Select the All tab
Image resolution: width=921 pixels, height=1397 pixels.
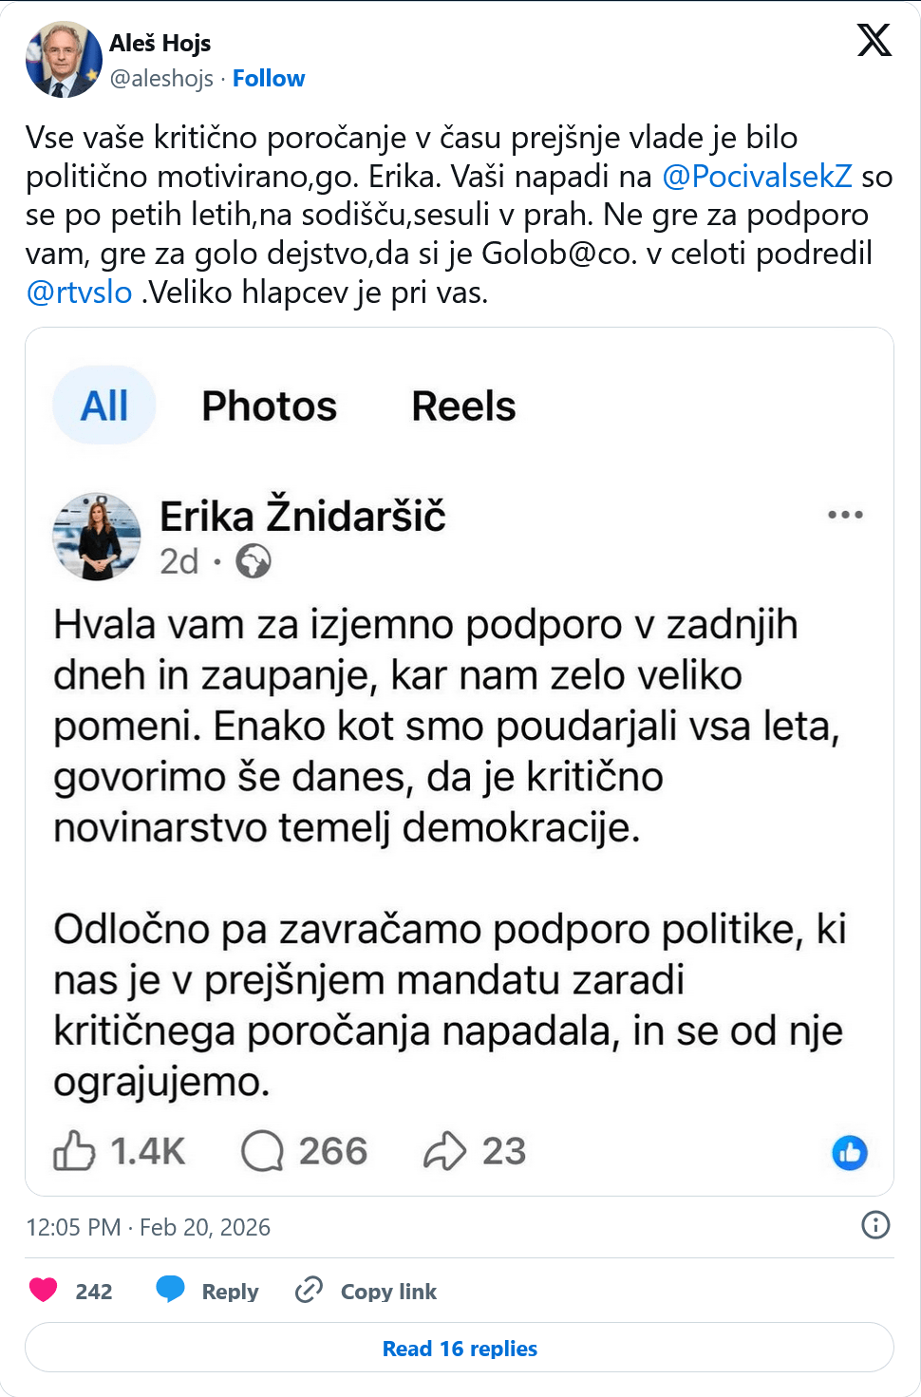(x=104, y=406)
